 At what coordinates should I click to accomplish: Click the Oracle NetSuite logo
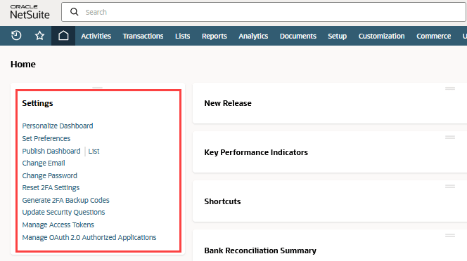click(30, 12)
